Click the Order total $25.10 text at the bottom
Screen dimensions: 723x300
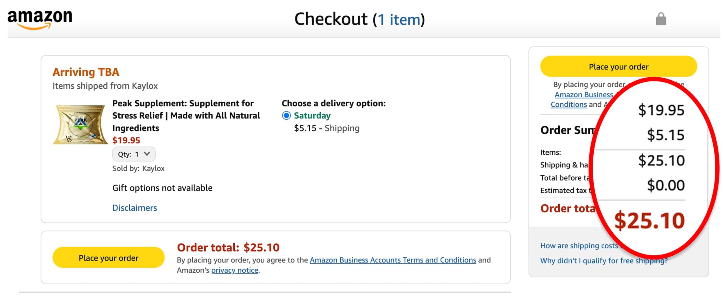tap(228, 248)
